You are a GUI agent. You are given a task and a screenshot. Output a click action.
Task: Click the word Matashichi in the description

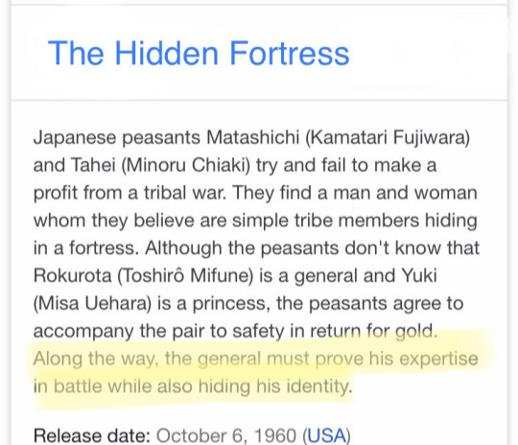(x=252, y=137)
